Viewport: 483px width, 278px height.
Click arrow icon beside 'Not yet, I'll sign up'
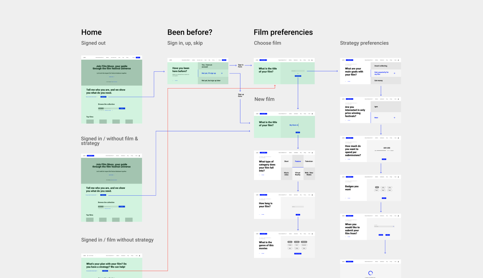(221, 73)
